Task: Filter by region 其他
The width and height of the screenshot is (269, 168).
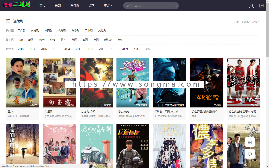Action: pos(120,40)
